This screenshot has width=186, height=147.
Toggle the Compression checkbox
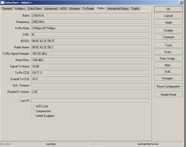point(33,111)
